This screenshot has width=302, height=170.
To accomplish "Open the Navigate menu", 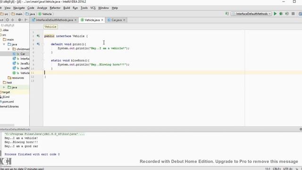I will pos(19,8).
